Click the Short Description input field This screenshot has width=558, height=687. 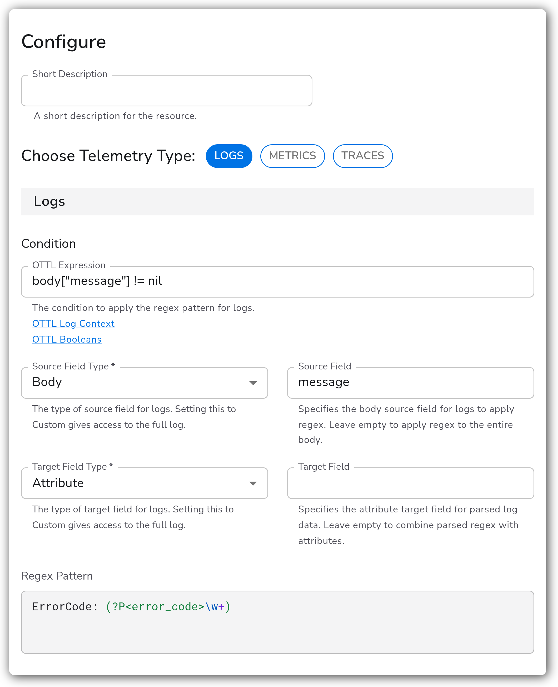click(167, 91)
